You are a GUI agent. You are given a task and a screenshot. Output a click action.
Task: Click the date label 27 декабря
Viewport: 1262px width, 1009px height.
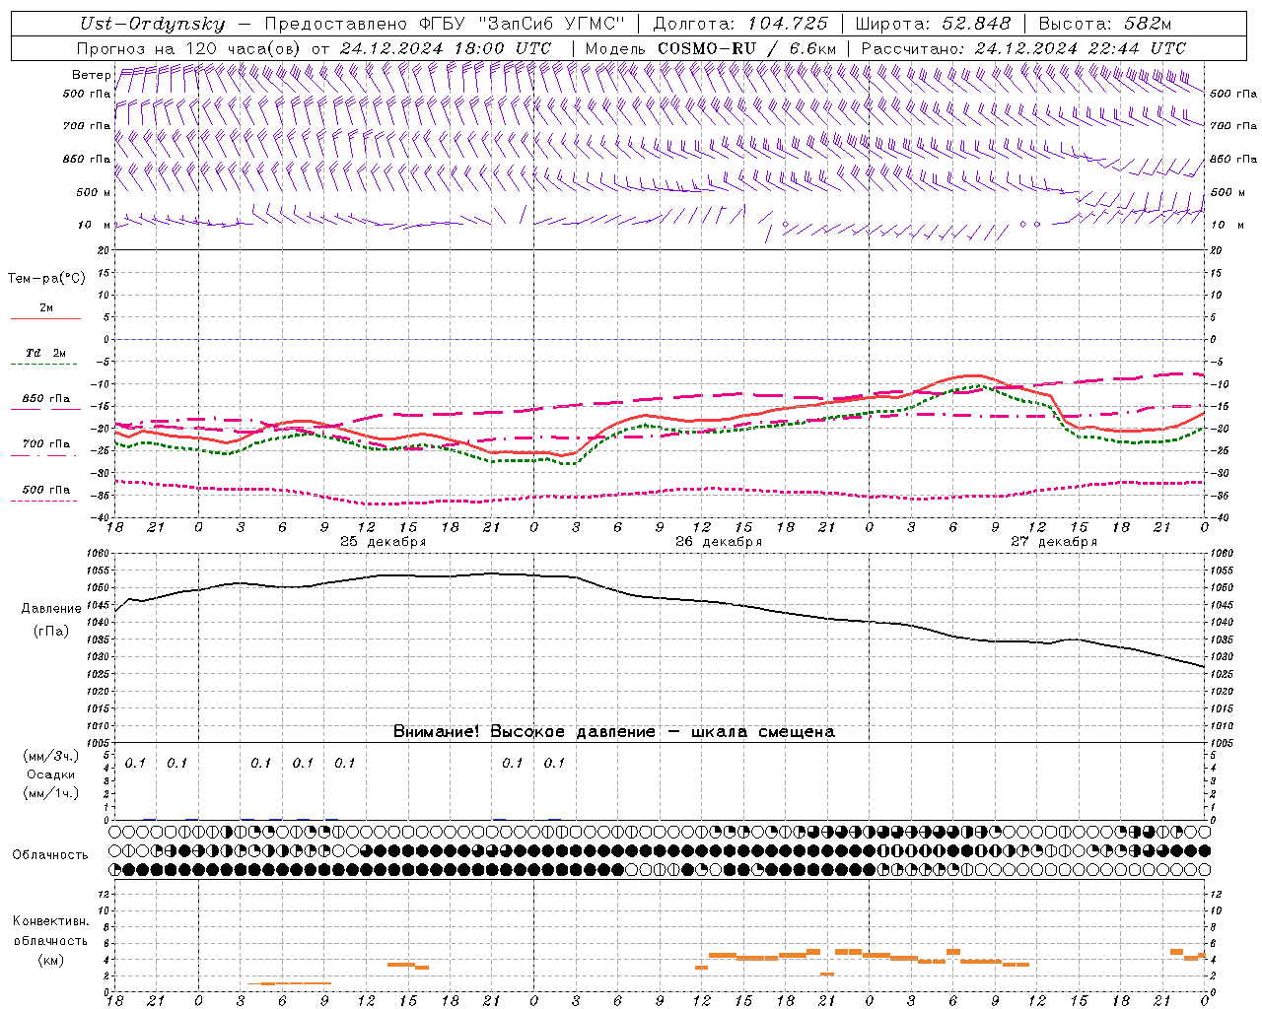pos(1054,542)
